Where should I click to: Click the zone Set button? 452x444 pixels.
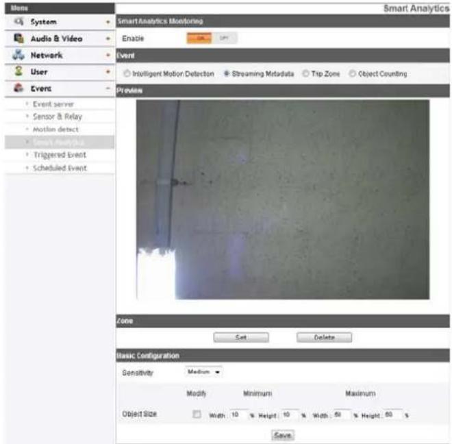pyautogui.click(x=241, y=337)
